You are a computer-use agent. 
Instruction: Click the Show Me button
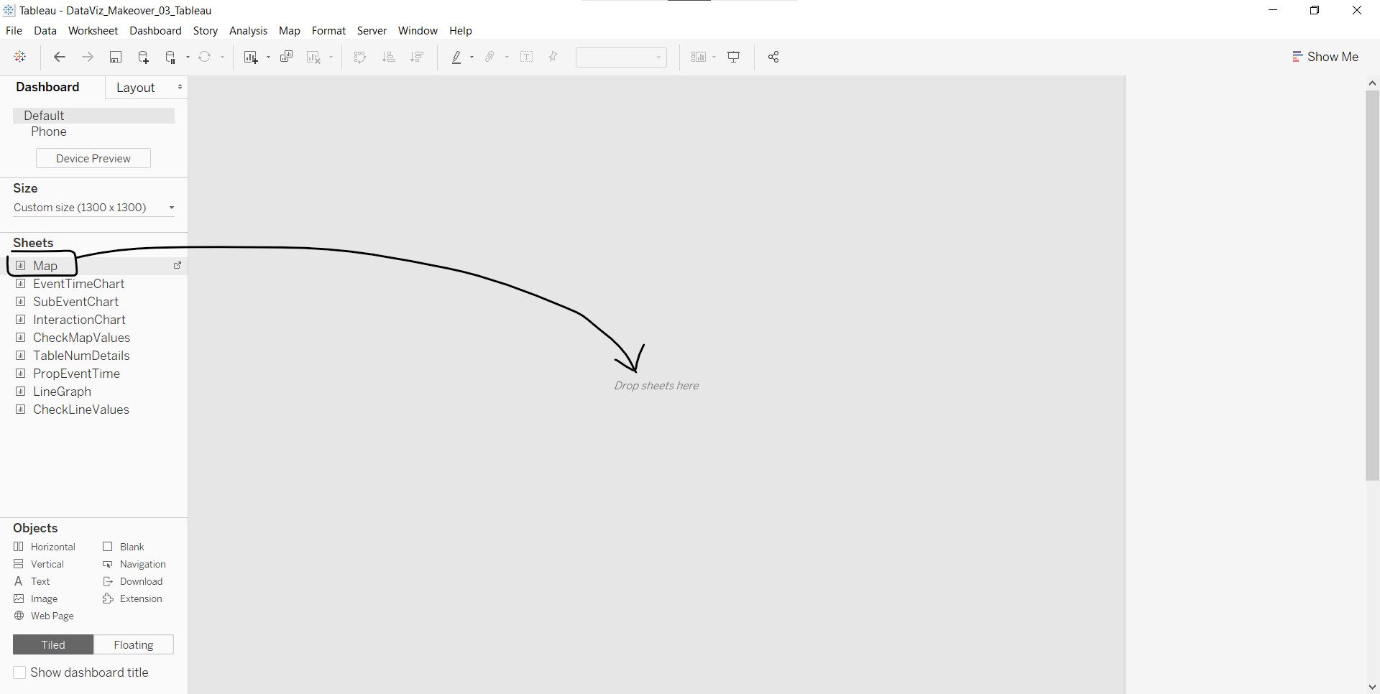1325,57
